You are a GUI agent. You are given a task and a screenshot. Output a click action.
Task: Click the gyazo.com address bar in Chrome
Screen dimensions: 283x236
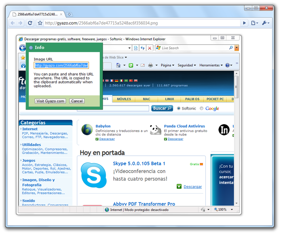click(141, 23)
